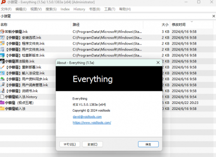Select the 【小狼毫】用户文件夹.lnk file name
216x157 pixels.
[25, 49]
